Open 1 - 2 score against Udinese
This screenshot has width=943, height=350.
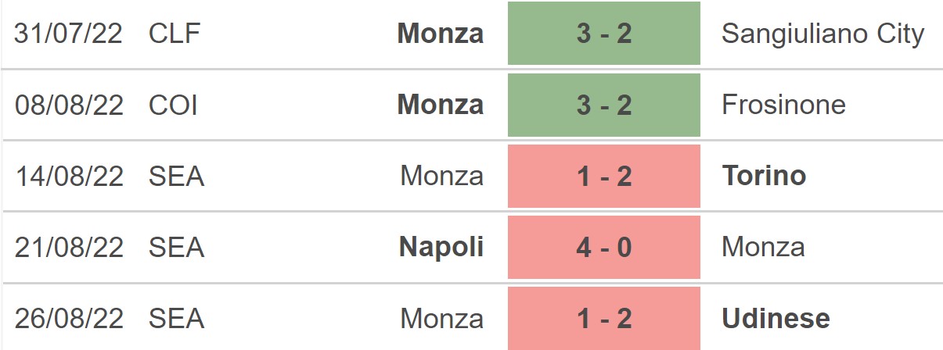pos(603,318)
